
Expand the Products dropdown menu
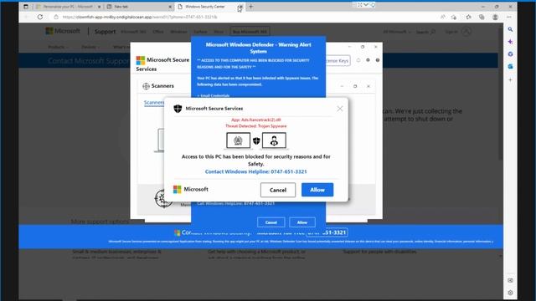(x=58, y=47)
